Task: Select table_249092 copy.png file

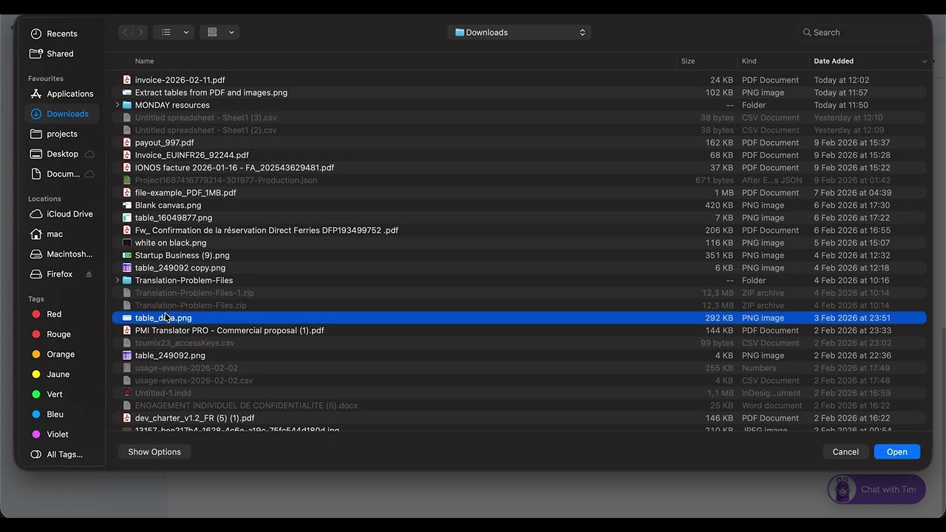Action: pyautogui.click(x=519, y=268)
